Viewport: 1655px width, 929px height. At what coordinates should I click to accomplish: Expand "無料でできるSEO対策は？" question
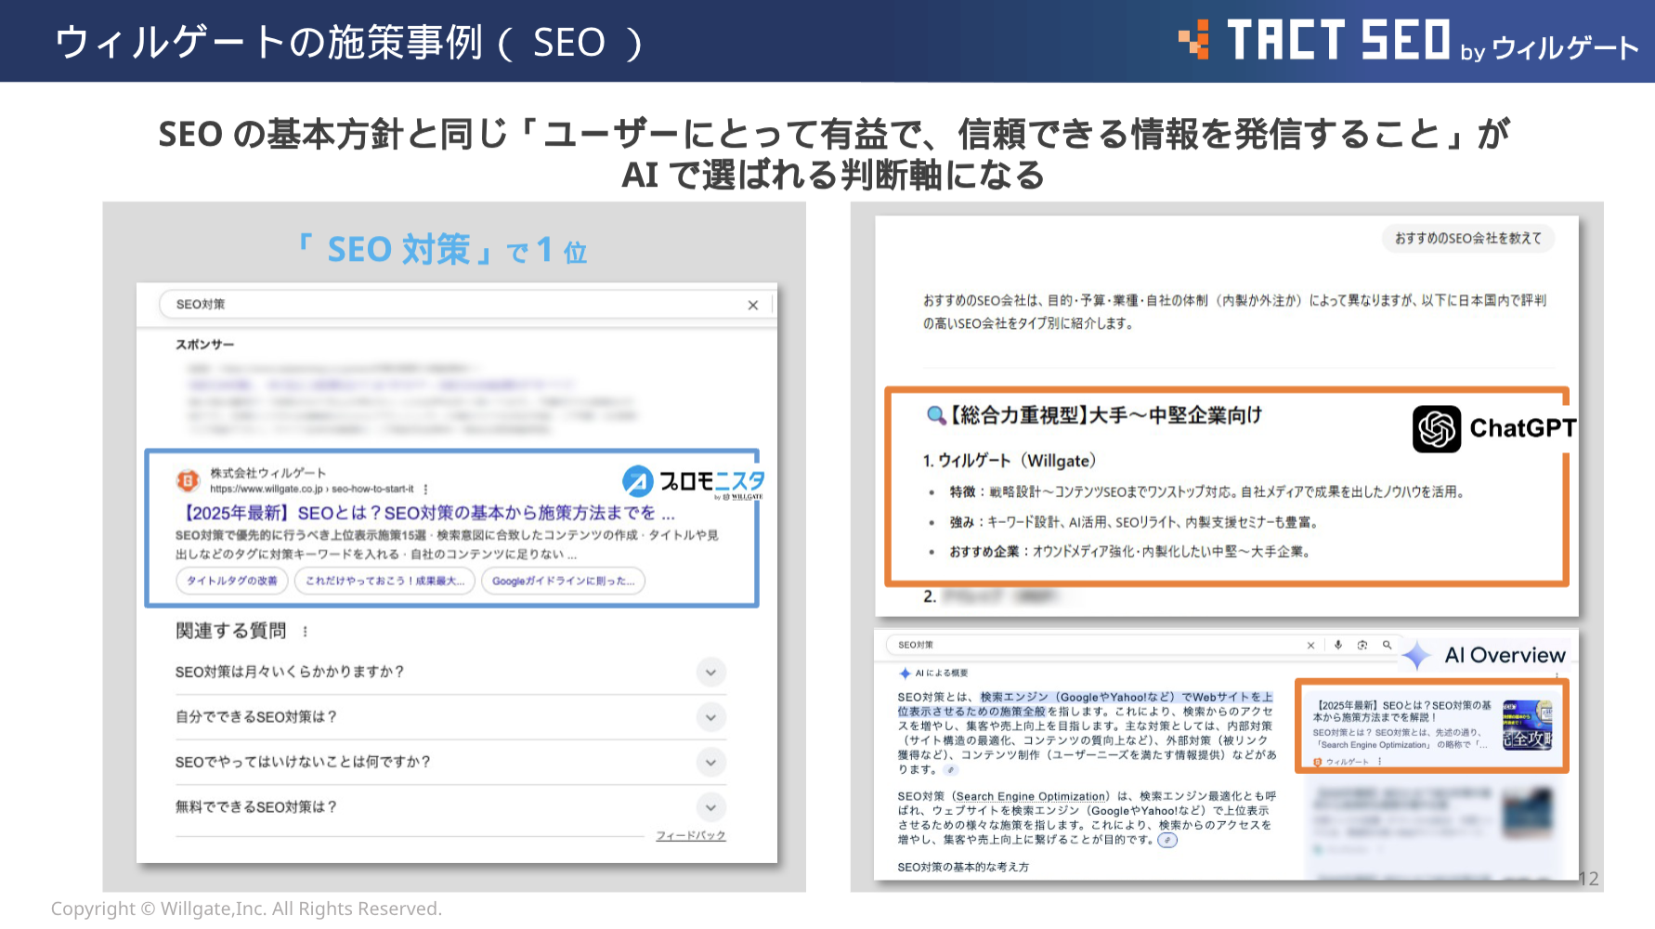(x=710, y=807)
